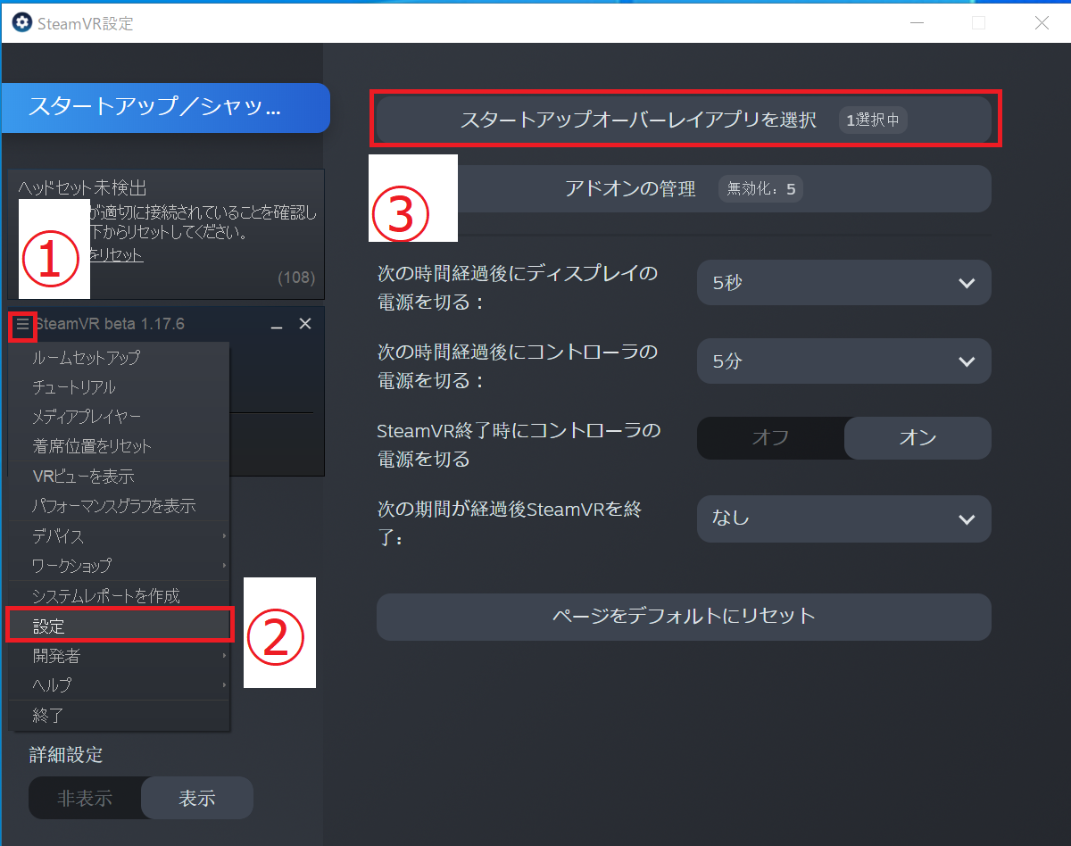Image resolution: width=1071 pixels, height=846 pixels.
Task: Display the performance graph from the menu
Action: 116,505
